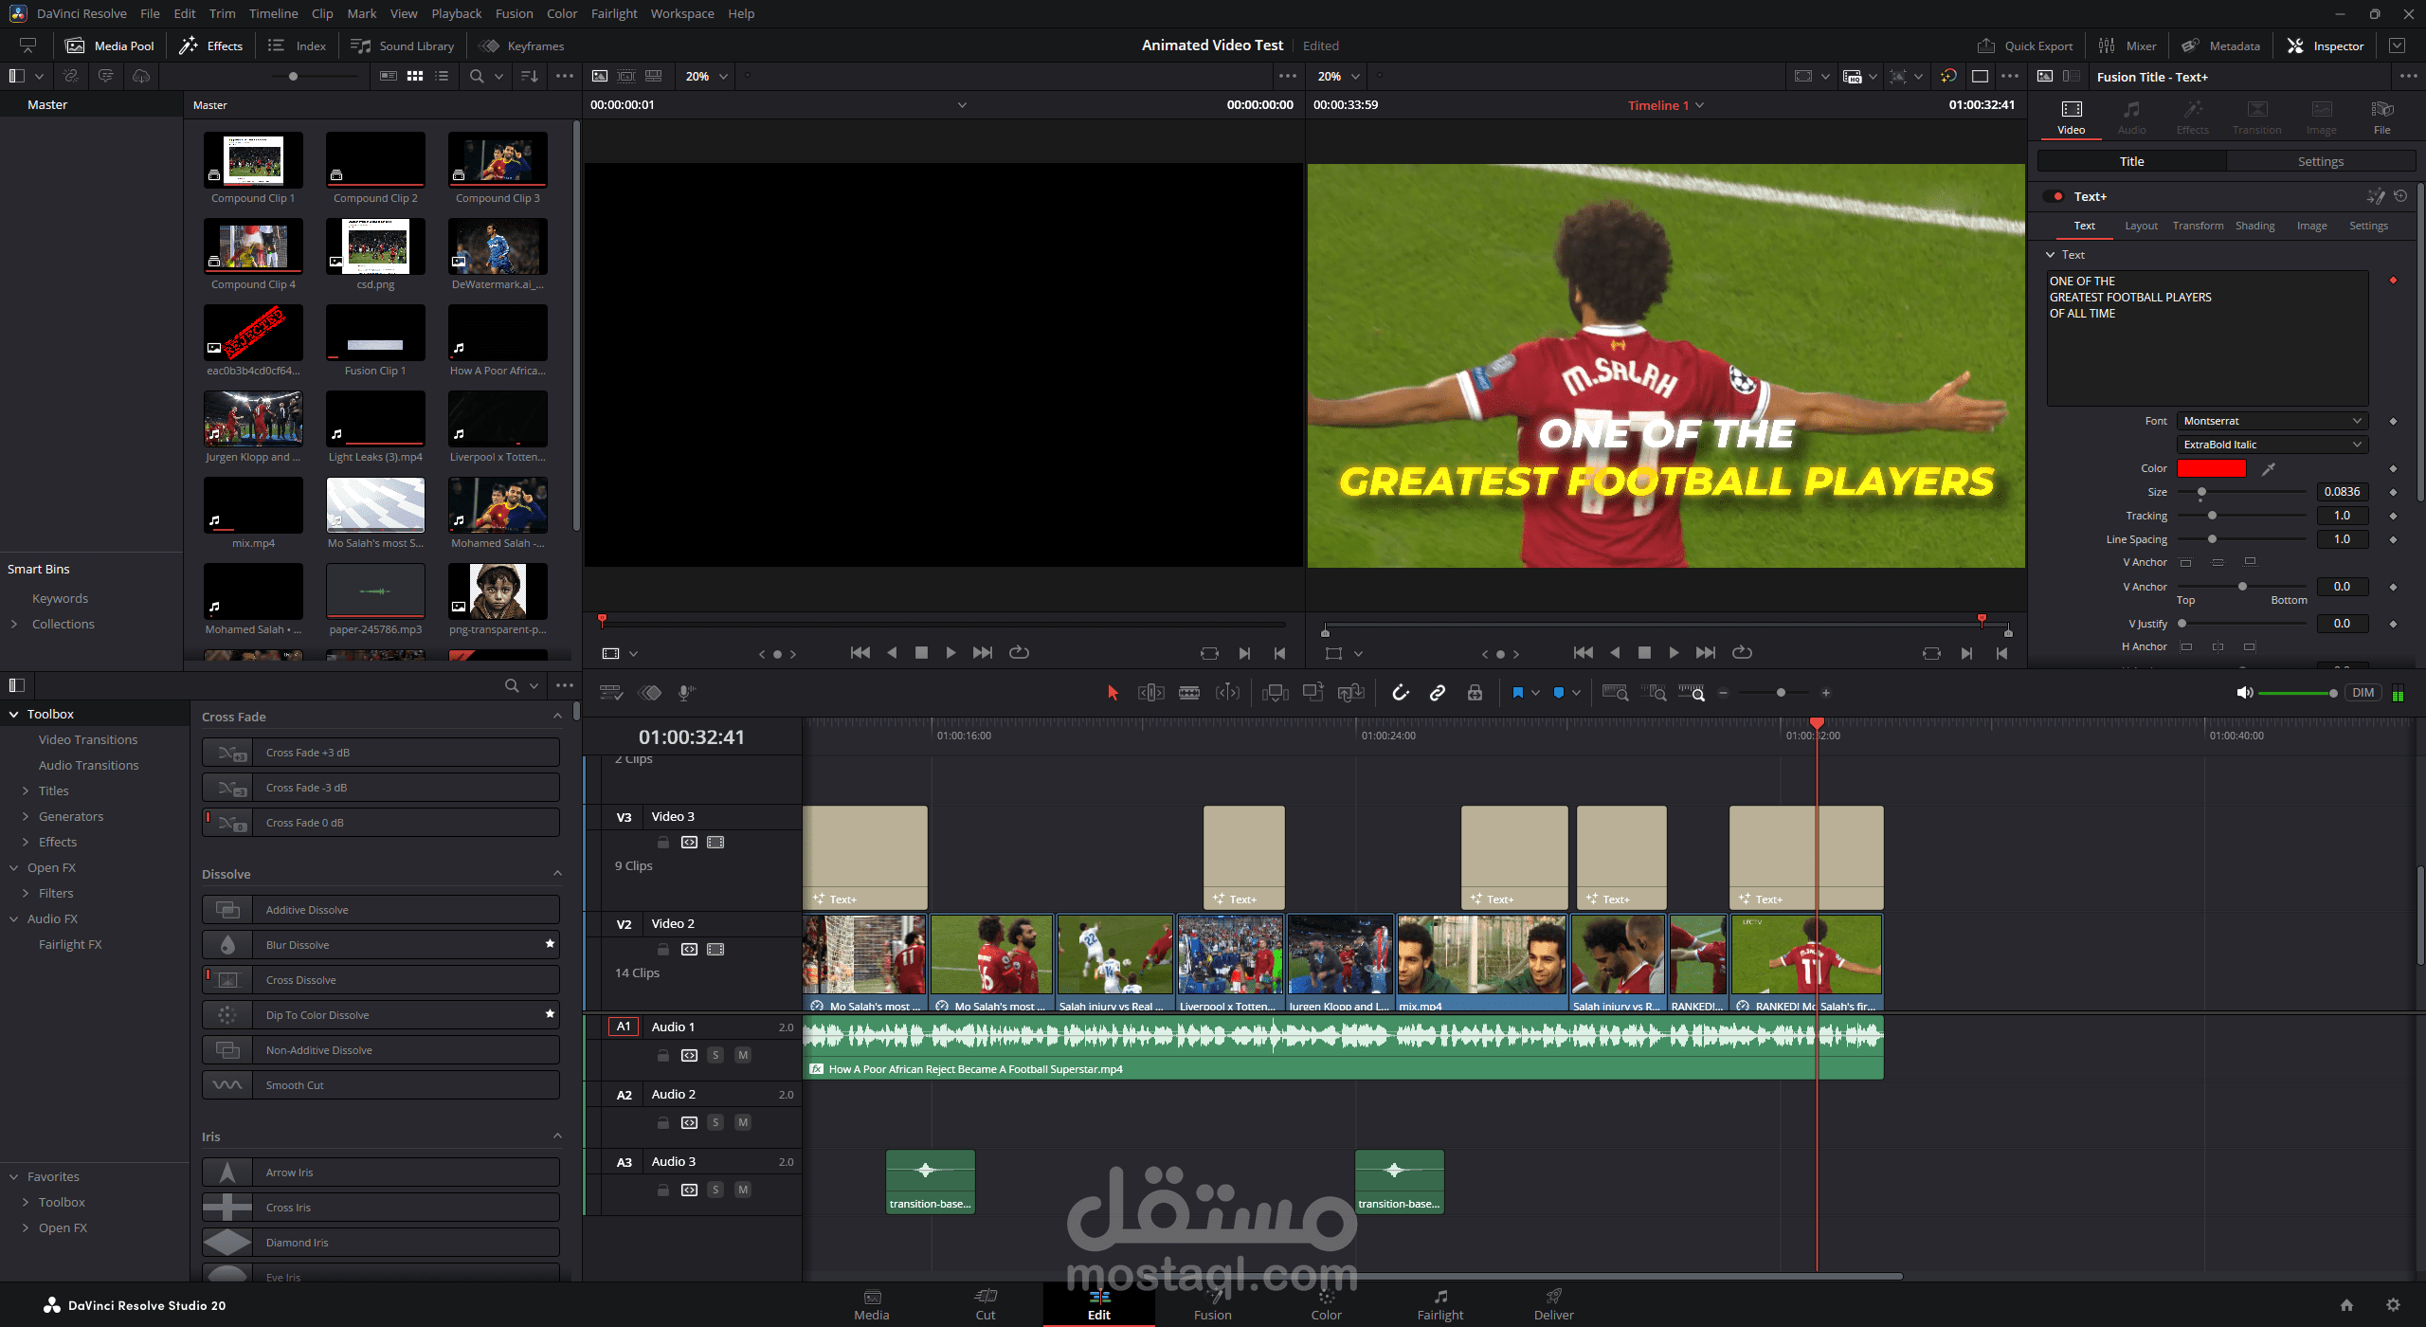2426x1327 pixels.
Task: Reset Text+ parameters with reset icon
Action: tap(2400, 196)
